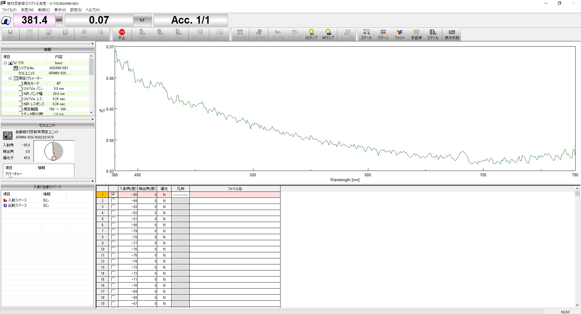Click the green legend line in row 1
Image resolution: width=581 pixels, height=314 pixels.
(x=180, y=195)
